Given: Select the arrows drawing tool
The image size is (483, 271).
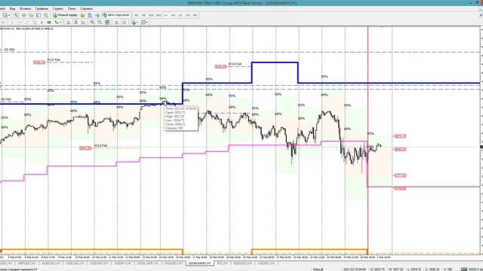Looking at the screenshot, I should coord(57,23).
